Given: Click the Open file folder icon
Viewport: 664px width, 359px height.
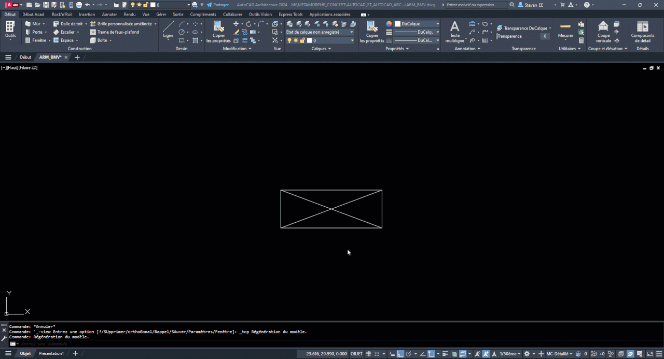Looking at the screenshot, I should 37,5.
